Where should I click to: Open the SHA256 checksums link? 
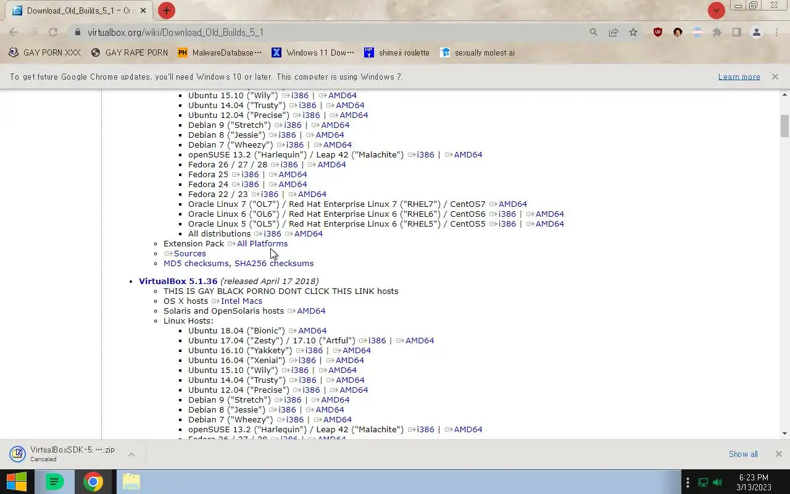[274, 263]
